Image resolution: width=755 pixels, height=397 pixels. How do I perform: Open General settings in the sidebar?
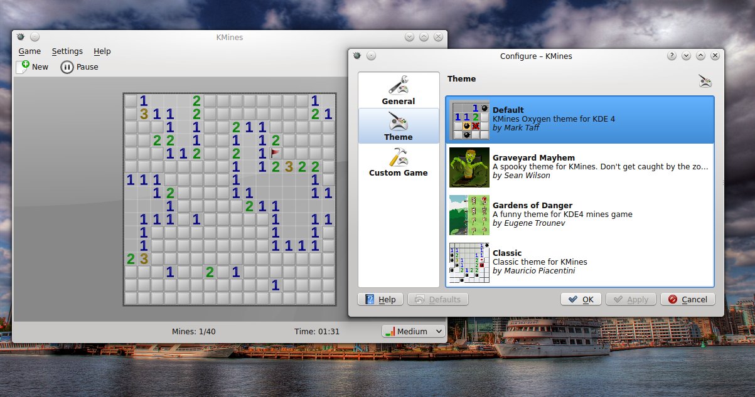399,90
